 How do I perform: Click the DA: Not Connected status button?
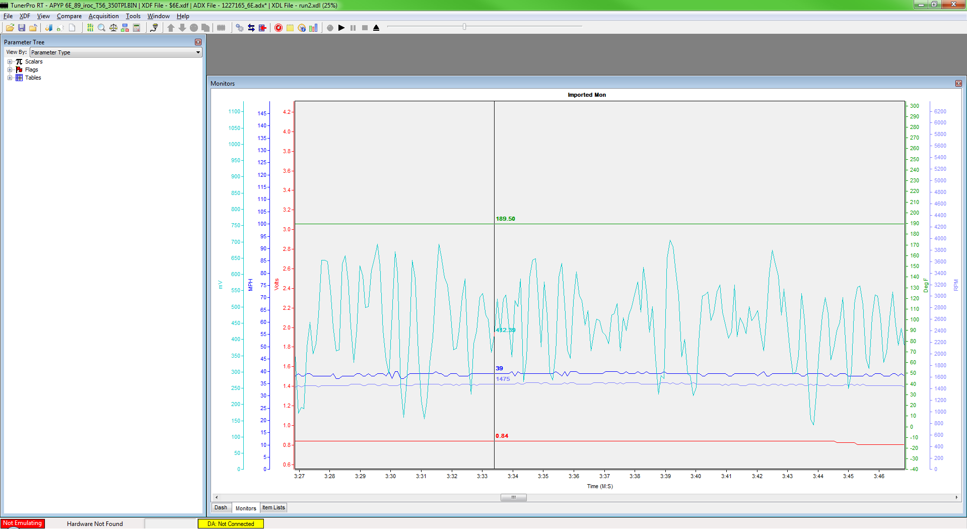231,523
